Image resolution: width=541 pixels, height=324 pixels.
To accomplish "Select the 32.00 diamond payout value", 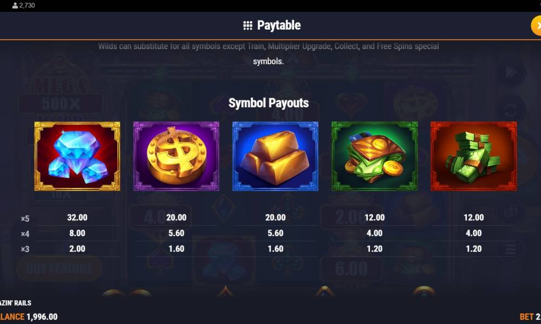I will (77, 218).
